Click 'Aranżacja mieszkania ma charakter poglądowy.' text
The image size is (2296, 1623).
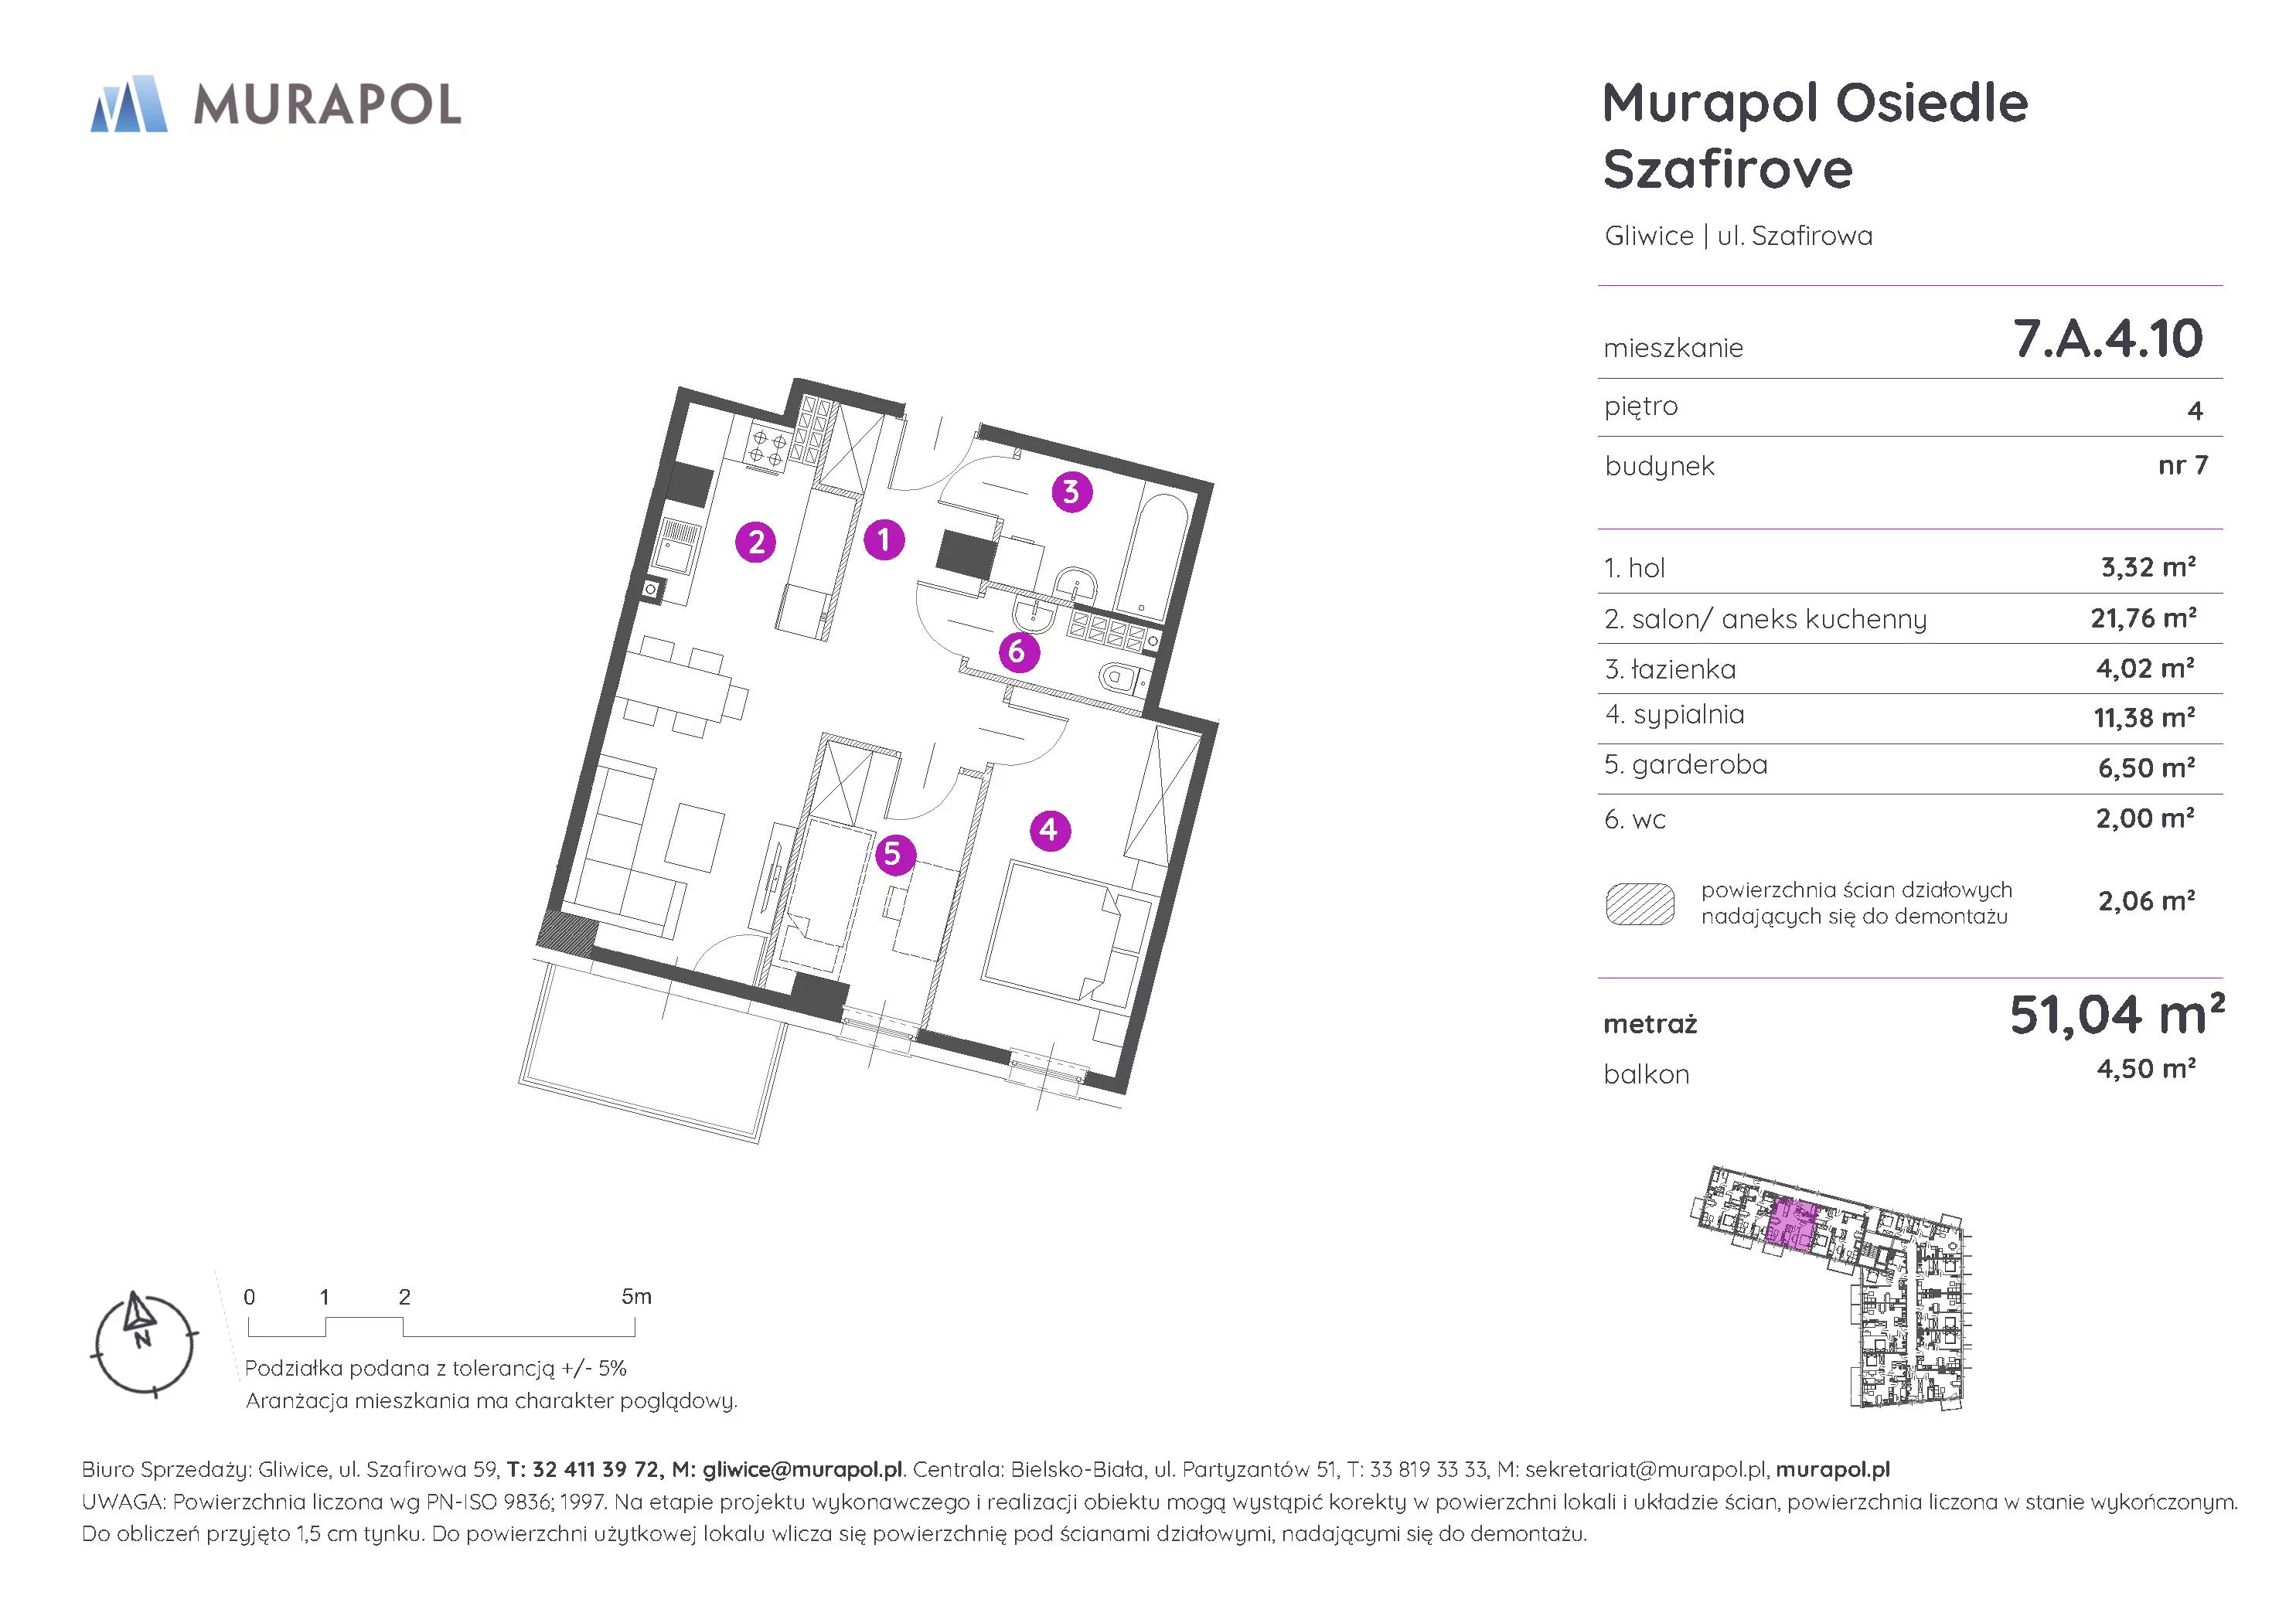(492, 1401)
